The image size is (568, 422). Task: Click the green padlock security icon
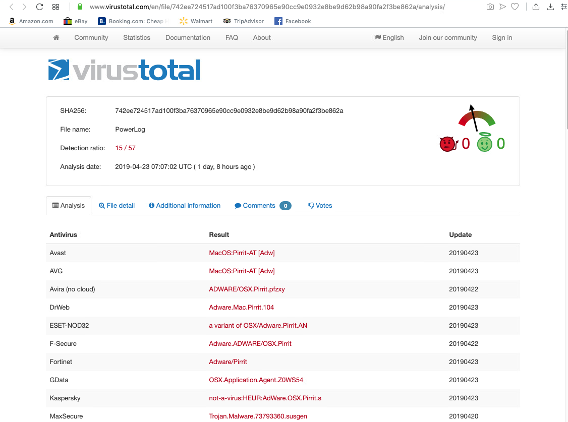tap(80, 7)
